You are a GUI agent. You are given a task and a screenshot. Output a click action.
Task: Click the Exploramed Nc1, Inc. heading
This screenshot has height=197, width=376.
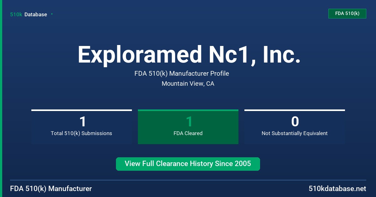(189, 55)
